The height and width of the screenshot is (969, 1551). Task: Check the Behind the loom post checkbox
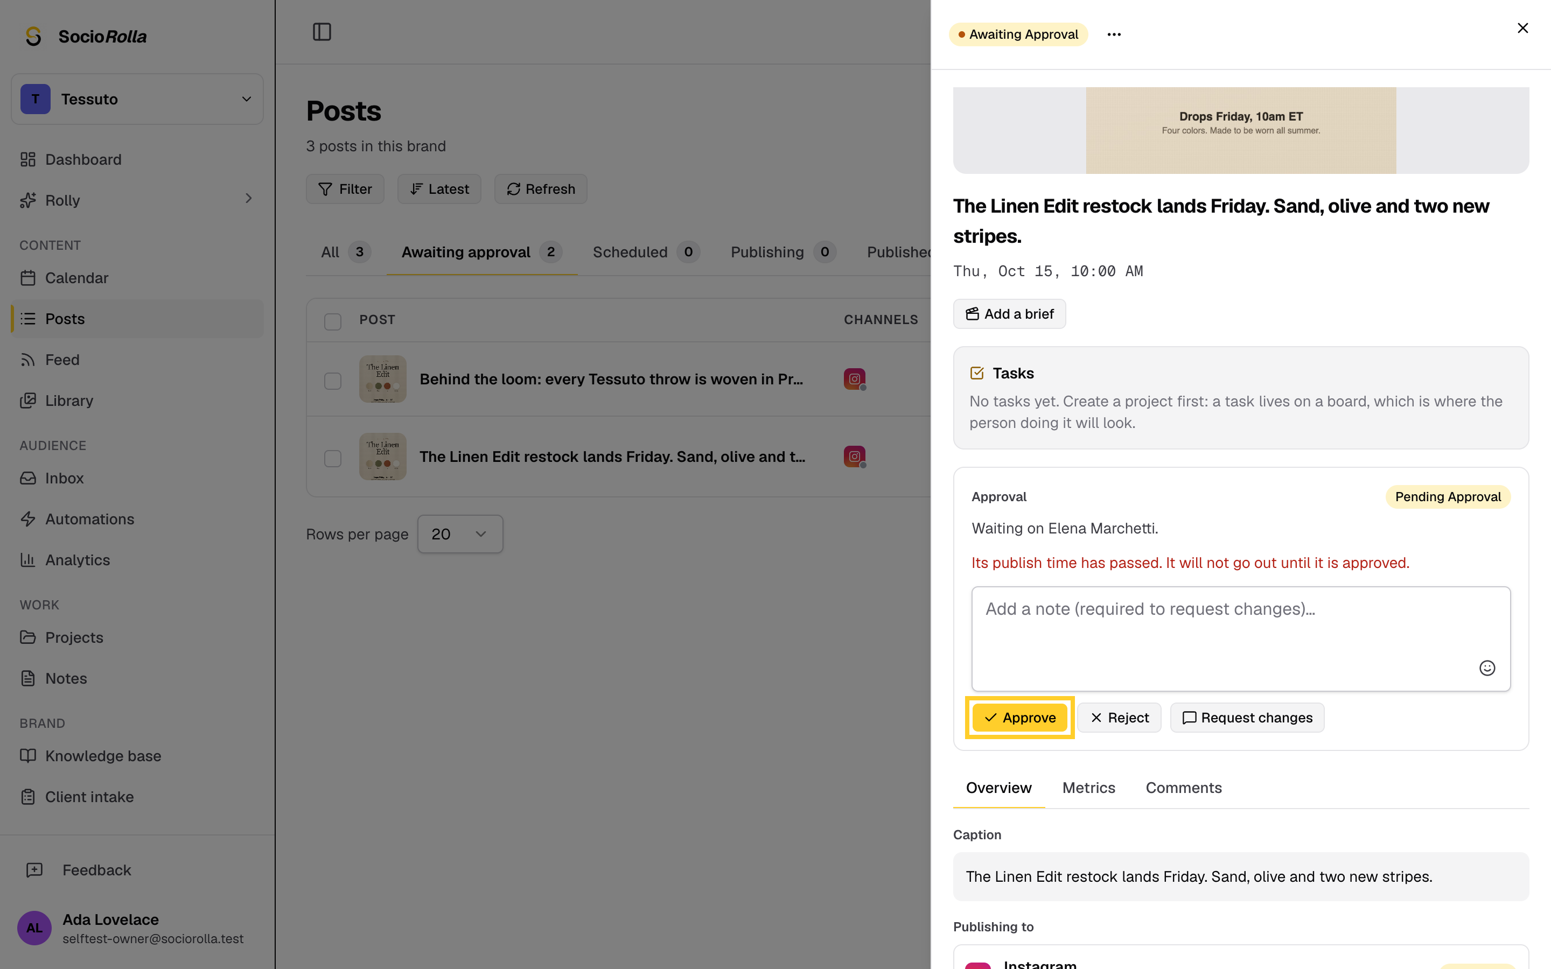tap(333, 381)
